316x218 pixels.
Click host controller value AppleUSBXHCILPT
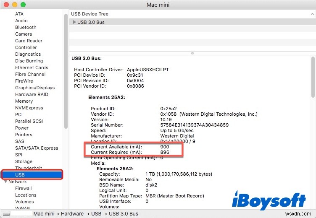[x=148, y=70]
